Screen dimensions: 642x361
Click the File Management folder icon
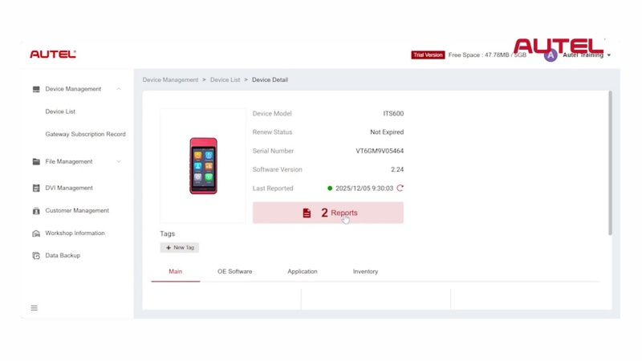36,161
